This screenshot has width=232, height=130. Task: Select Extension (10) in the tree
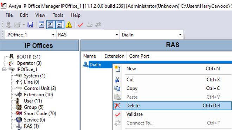[x=38, y=94]
